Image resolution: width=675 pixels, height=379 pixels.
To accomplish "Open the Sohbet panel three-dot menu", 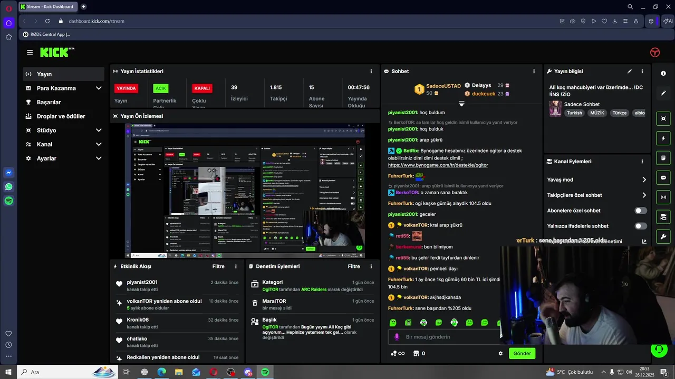I will (x=534, y=71).
